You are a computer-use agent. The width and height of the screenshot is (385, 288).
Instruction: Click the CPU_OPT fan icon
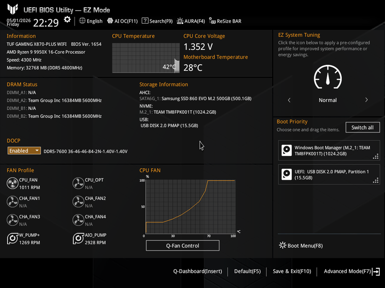[79, 184]
